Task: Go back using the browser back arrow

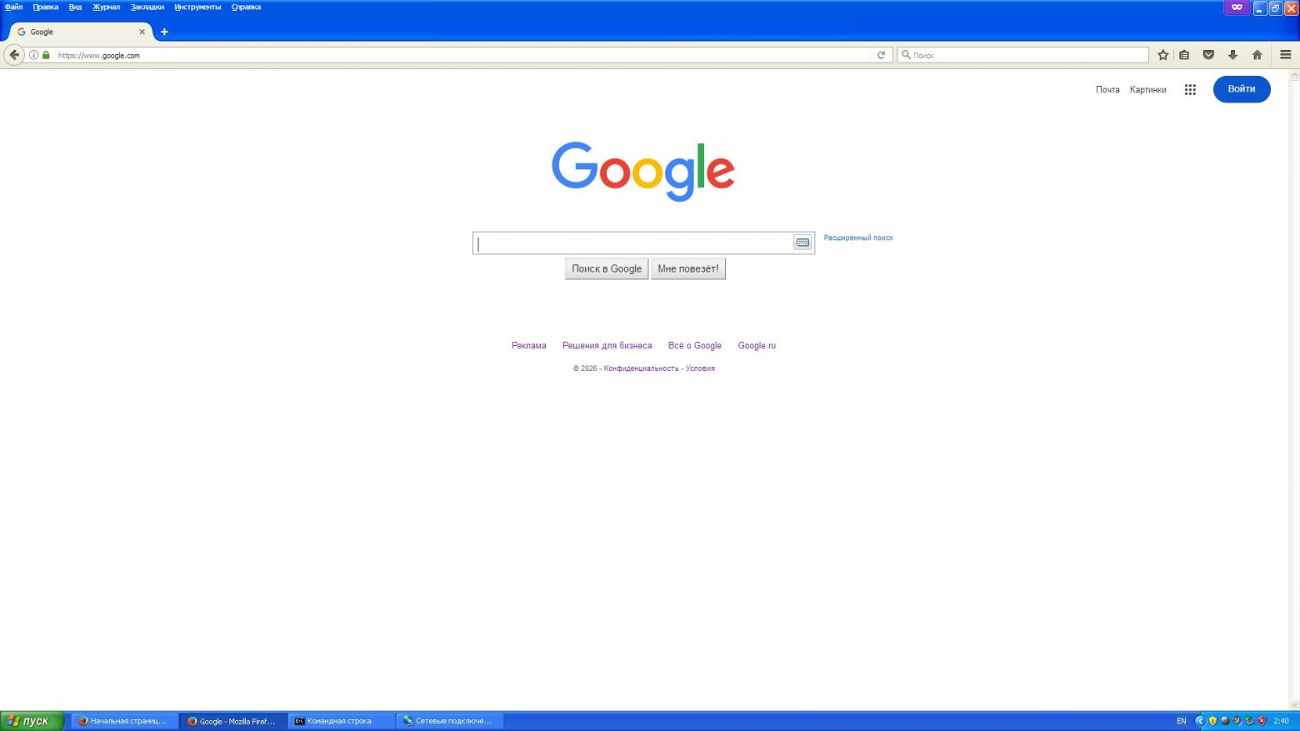Action: click(14, 55)
